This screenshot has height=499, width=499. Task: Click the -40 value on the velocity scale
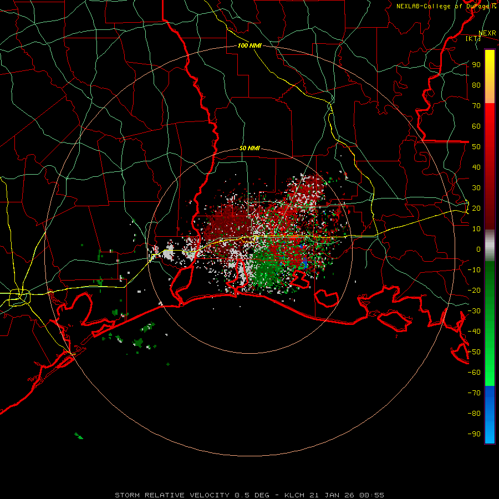(x=474, y=332)
